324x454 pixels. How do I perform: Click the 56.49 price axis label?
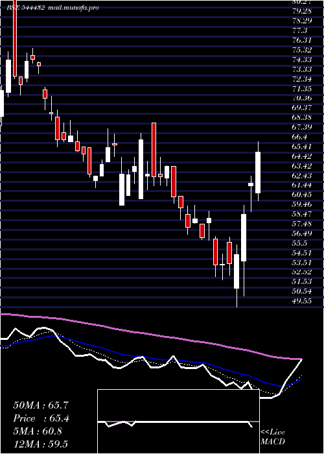point(302,233)
